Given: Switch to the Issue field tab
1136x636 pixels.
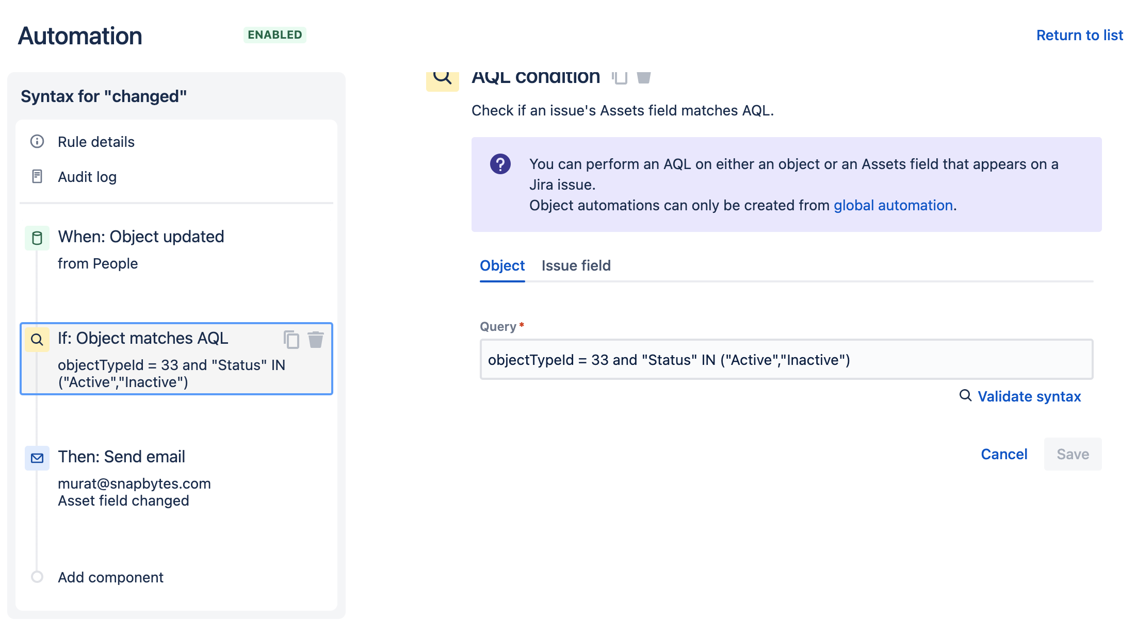Looking at the screenshot, I should pyautogui.click(x=576, y=265).
